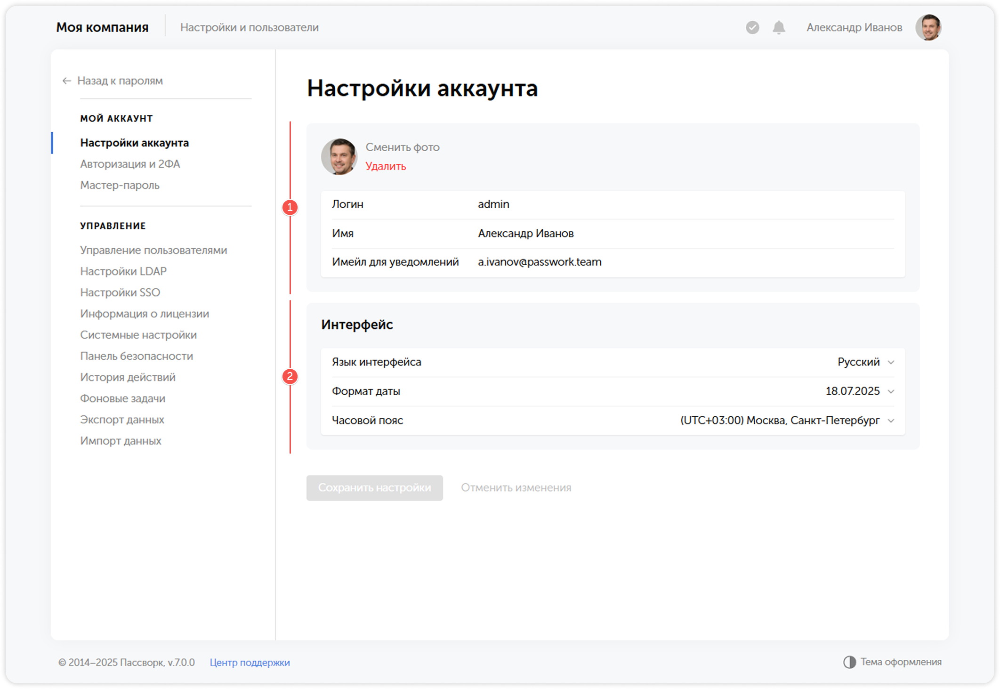Viewport: 1000px width, 689px height.
Task: Open Настройки LDAP
Action: [123, 271]
